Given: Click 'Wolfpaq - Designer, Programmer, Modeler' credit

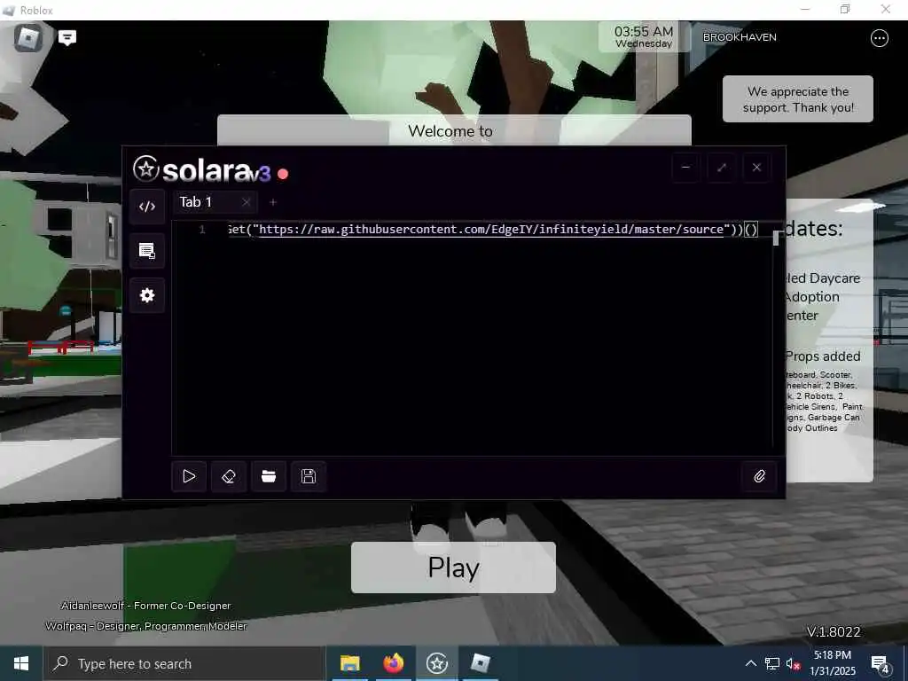Looking at the screenshot, I should [146, 626].
